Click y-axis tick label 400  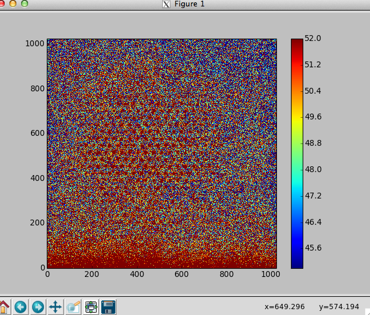37,178
